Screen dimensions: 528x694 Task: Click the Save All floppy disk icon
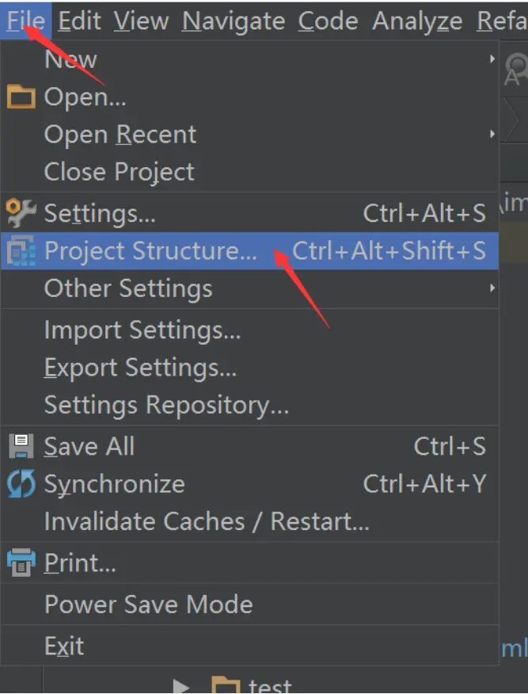click(21, 446)
